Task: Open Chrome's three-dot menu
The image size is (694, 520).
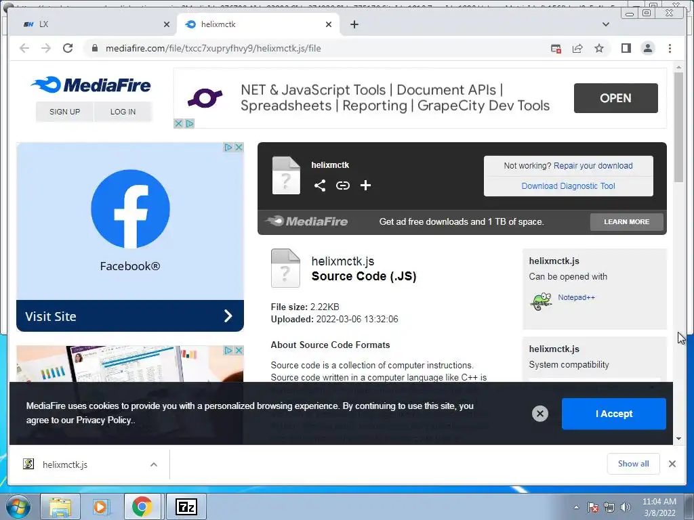Action: click(x=670, y=48)
